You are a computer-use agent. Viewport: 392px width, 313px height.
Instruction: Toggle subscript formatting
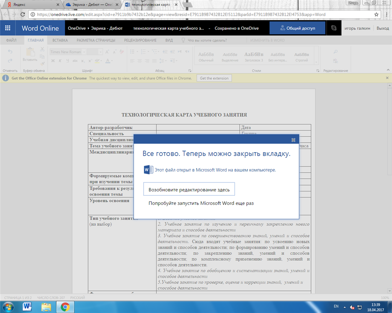(x=83, y=61)
